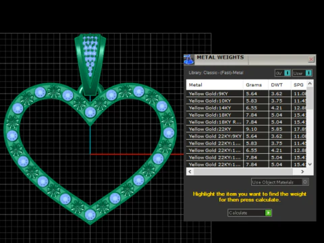Click the 9.10 grams cell for Yellow Gold:22KY
The height and width of the screenshot is (243, 324).
(x=256, y=129)
